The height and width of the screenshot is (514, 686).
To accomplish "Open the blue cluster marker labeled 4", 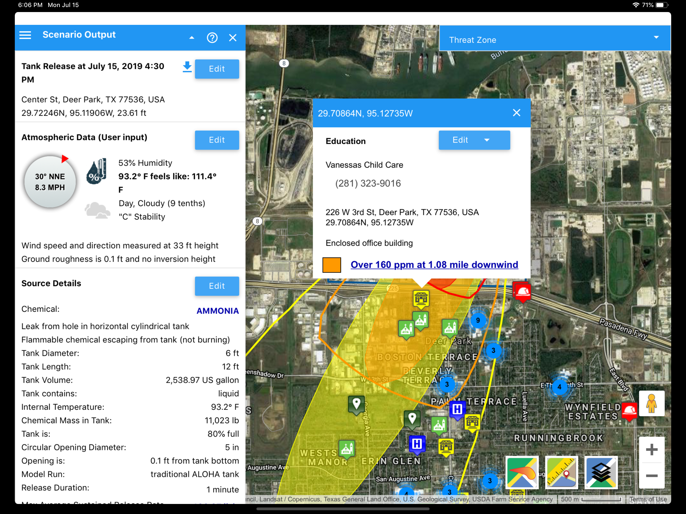I will tap(559, 387).
